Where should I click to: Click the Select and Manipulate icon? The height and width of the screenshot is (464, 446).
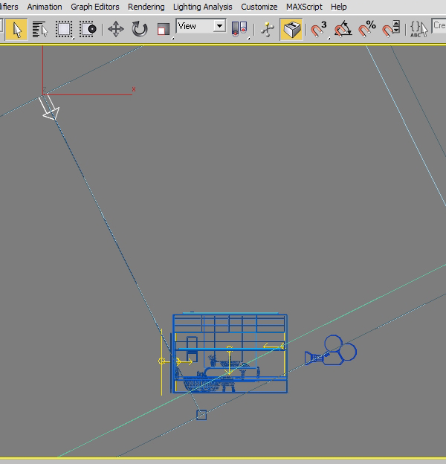(x=268, y=29)
